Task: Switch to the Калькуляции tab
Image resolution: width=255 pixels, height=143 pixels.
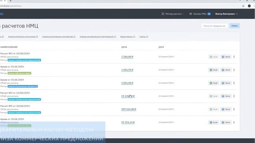Action: coord(127,37)
